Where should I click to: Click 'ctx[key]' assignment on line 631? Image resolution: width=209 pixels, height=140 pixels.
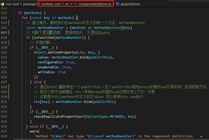point(42,102)
